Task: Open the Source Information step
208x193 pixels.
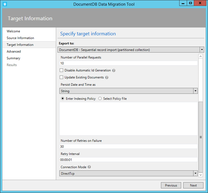Action: pyautogui.click(x=20, y=38)
